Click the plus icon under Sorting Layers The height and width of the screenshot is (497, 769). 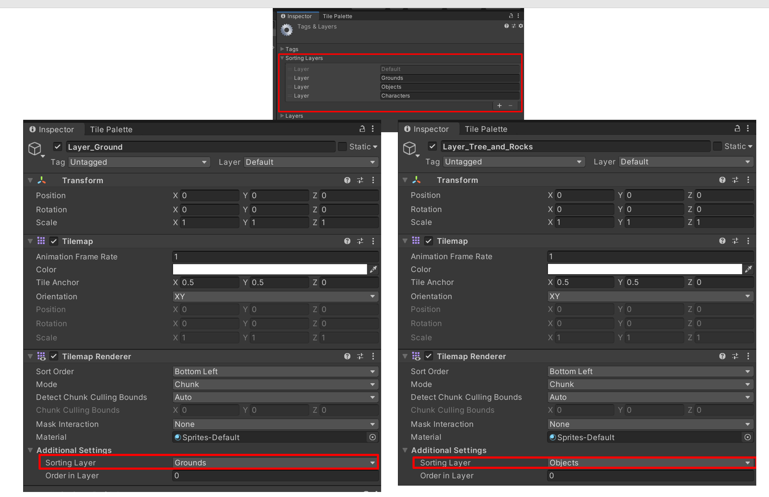click(x=499, y=106)
